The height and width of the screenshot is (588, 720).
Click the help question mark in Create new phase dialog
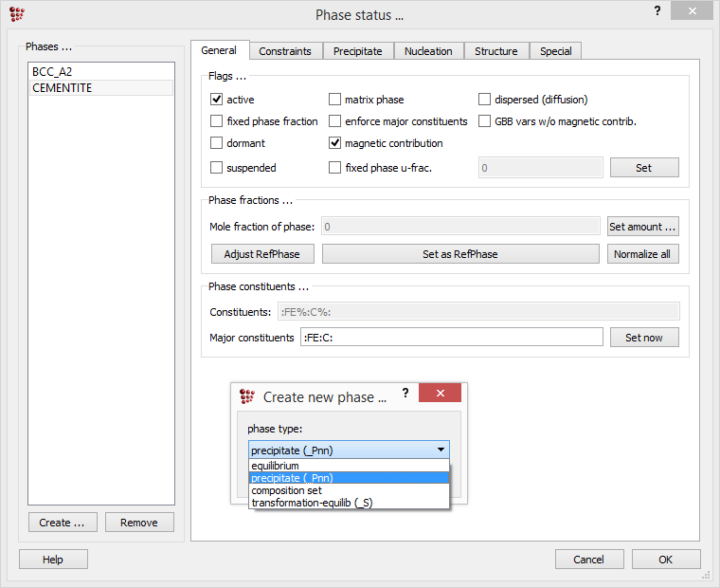[405, 393]
